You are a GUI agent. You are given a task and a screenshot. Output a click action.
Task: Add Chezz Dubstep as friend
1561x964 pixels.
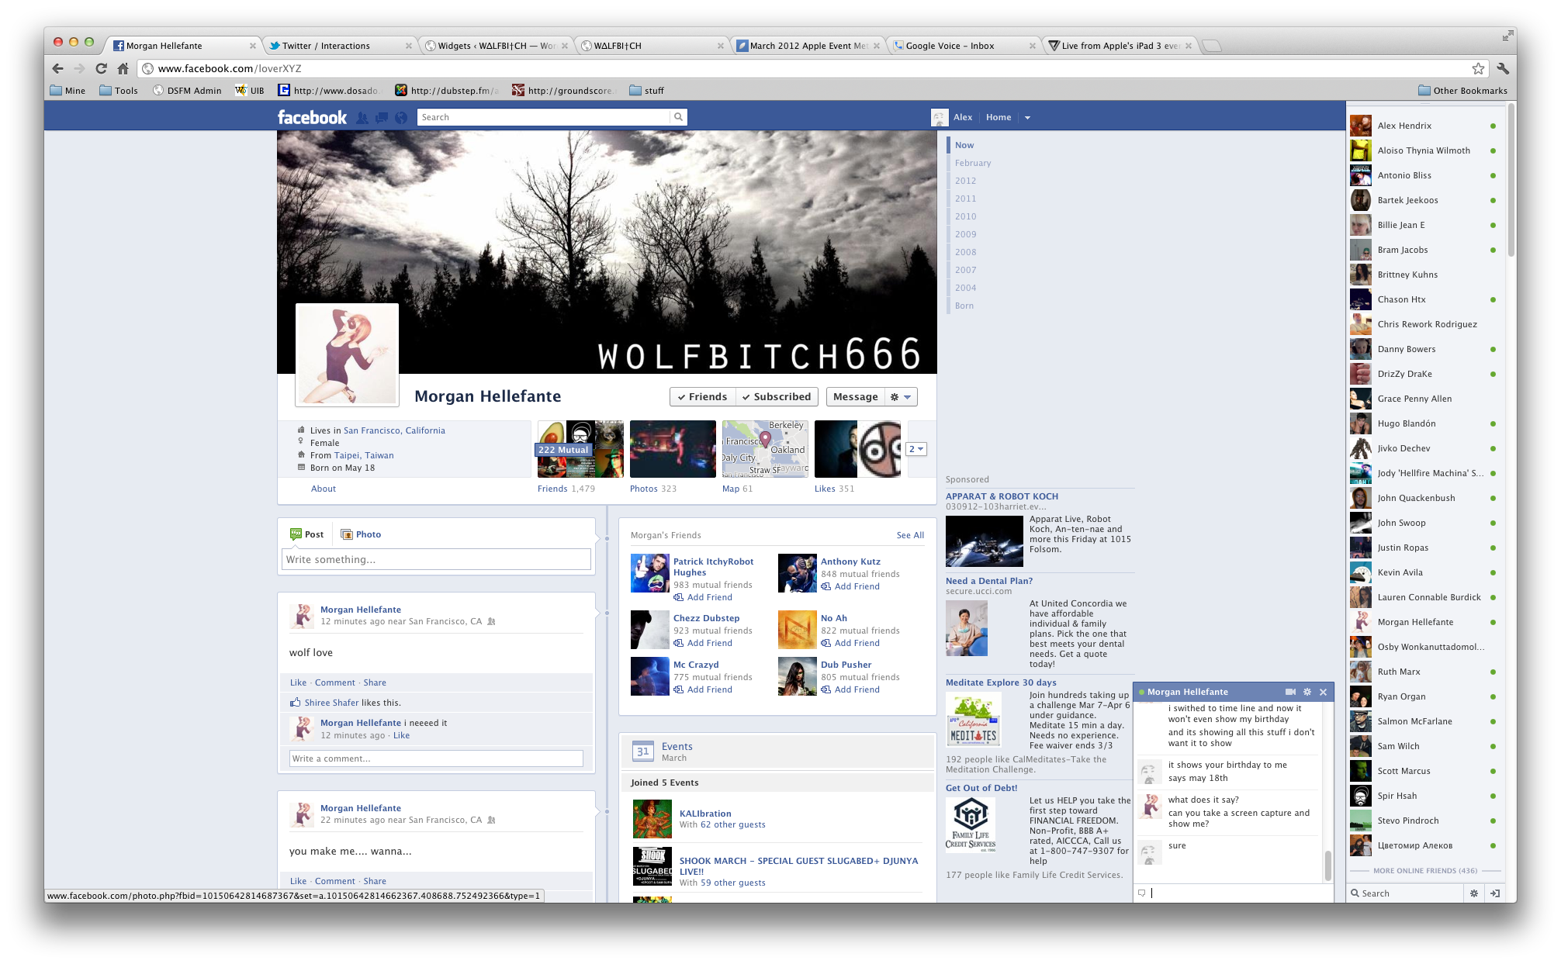coord(702,643)
